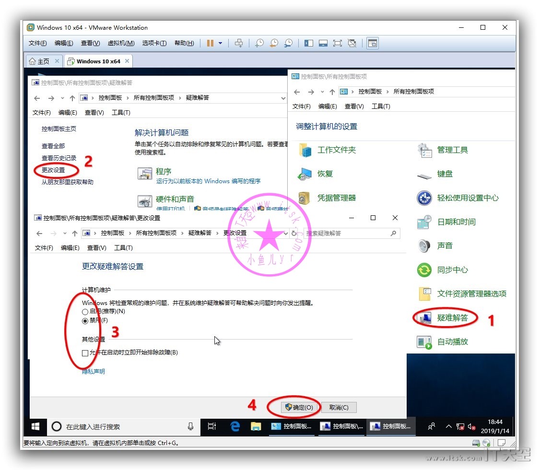539x470 pixels.
Task: Refresh the 更改设置 window address bar
Action: [294, 233]
